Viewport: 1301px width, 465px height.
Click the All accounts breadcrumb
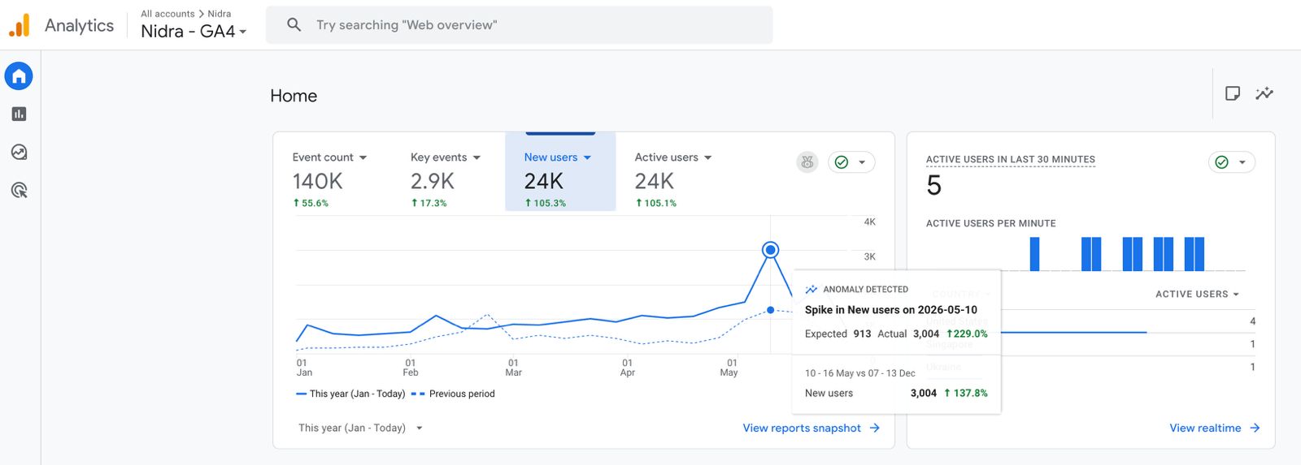point(168,14)
